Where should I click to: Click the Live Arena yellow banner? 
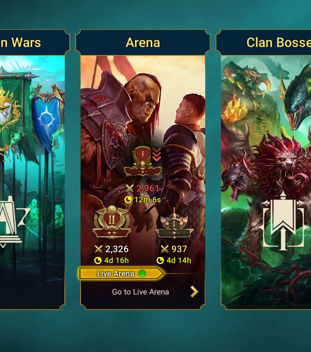point(121,274)
